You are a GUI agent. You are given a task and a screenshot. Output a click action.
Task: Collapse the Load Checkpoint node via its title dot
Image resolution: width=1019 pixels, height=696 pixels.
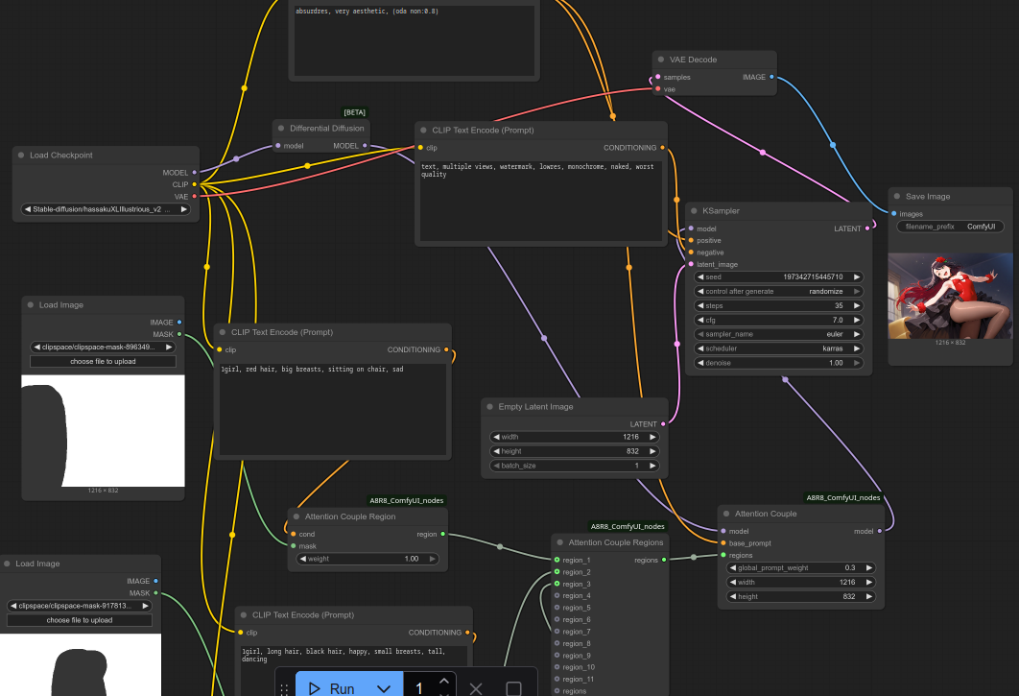(21, 156)
